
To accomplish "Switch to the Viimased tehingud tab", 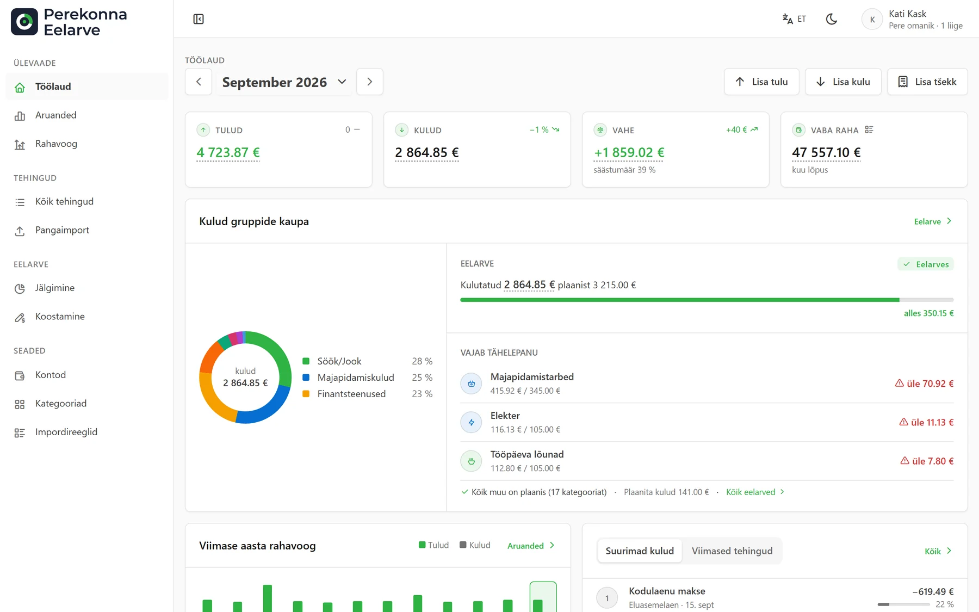I will point(732,551).
